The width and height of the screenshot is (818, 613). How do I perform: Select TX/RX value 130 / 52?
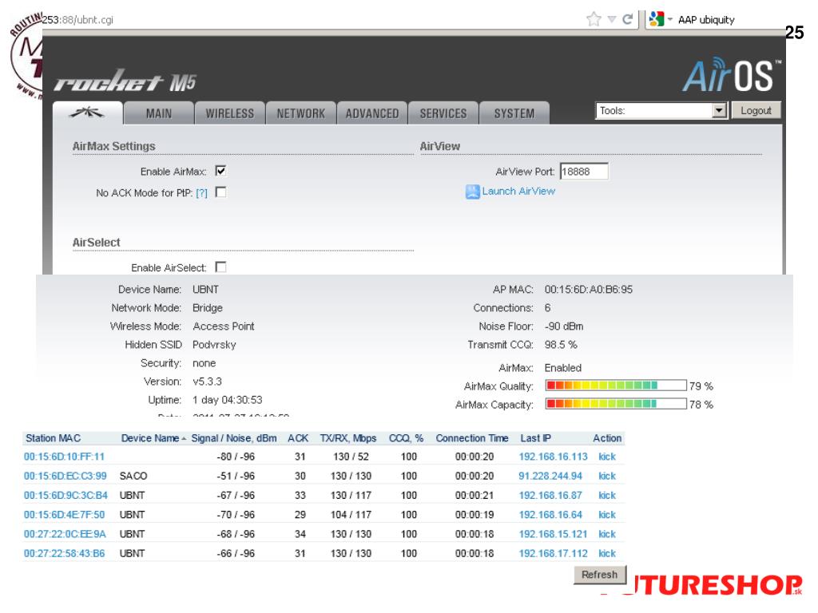pos(351,457)
